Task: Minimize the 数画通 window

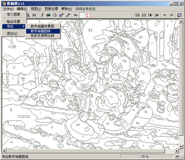Action: (172, 4)
